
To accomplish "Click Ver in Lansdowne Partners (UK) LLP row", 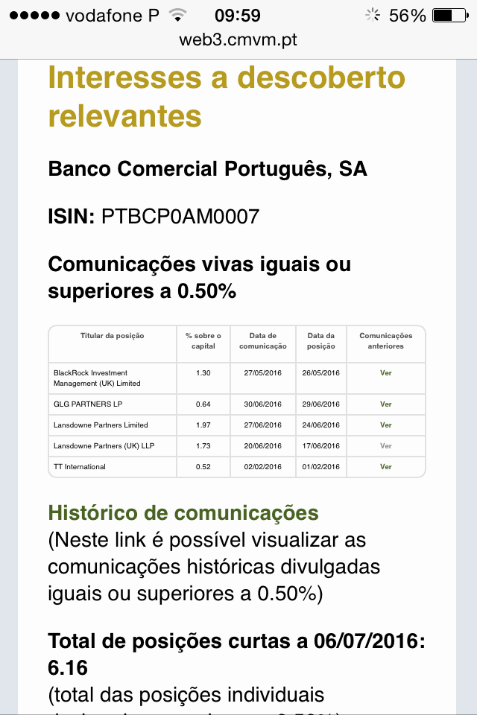I will coord(385,446).
